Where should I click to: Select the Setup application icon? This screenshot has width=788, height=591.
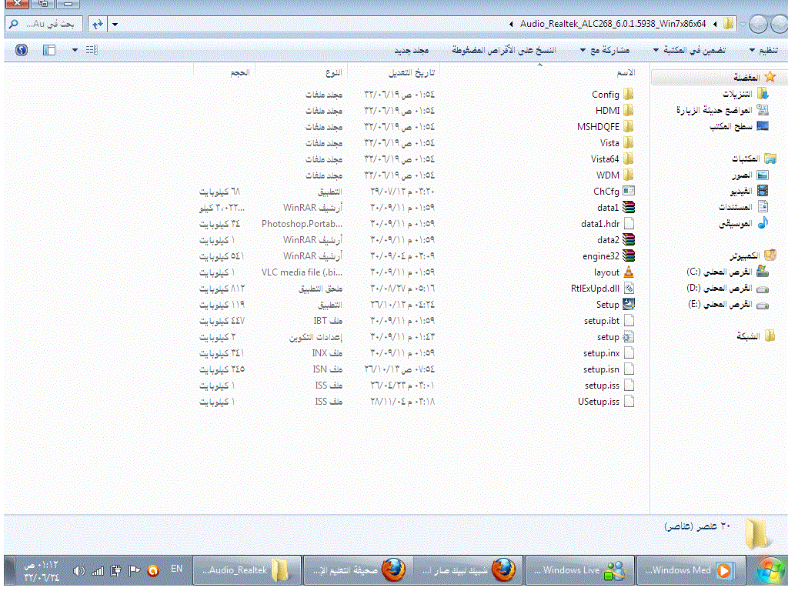tap(629, 304)
